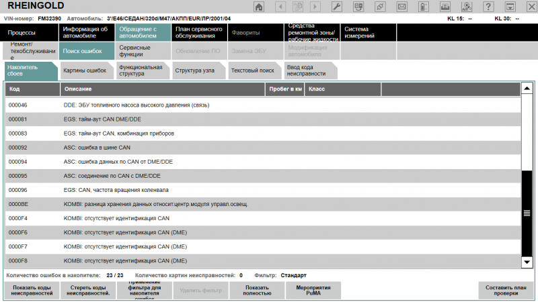Screen dimensions: 538x302
Task: Select Обращение с автомобилем menu
Action: coord(143,32)
